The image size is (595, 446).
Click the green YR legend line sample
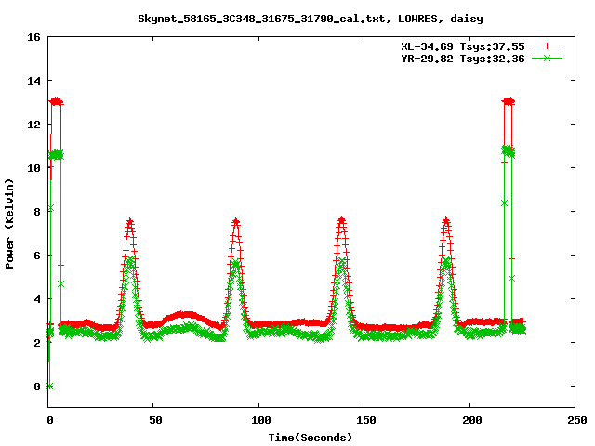(x=547, y=58)
